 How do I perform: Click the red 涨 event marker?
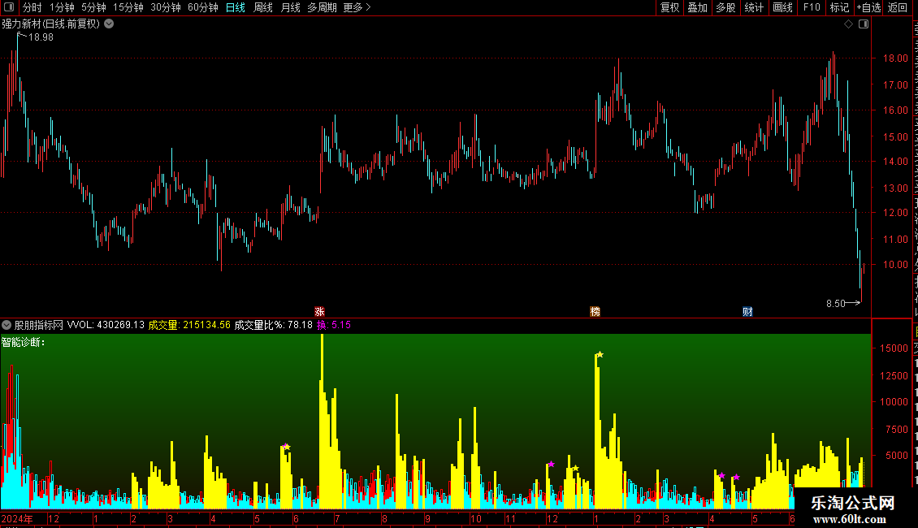(x=319, y=311)
